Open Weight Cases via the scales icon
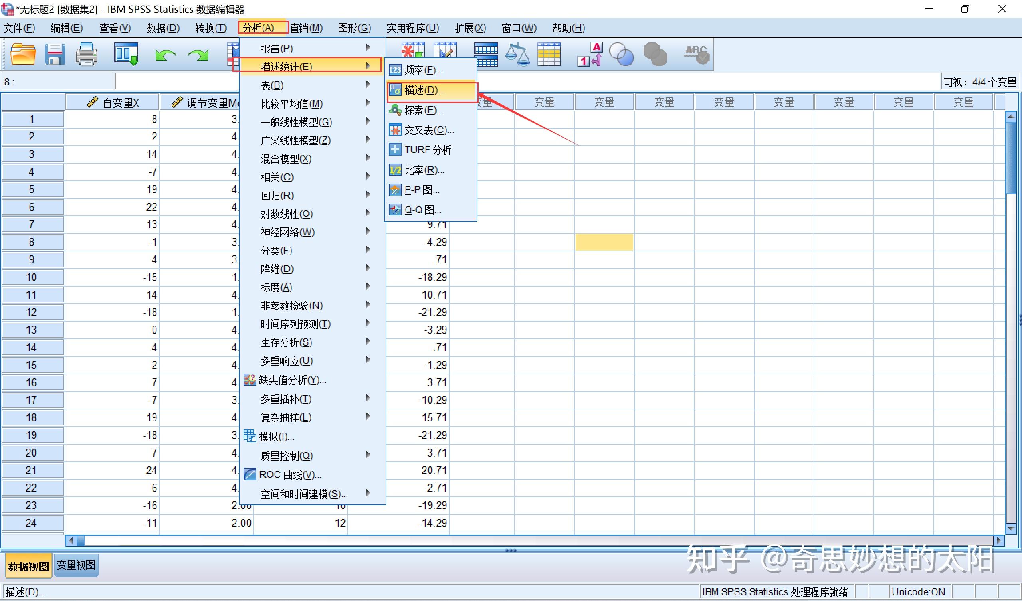This screenshot has height=601, width=1022. pos(517,54)
